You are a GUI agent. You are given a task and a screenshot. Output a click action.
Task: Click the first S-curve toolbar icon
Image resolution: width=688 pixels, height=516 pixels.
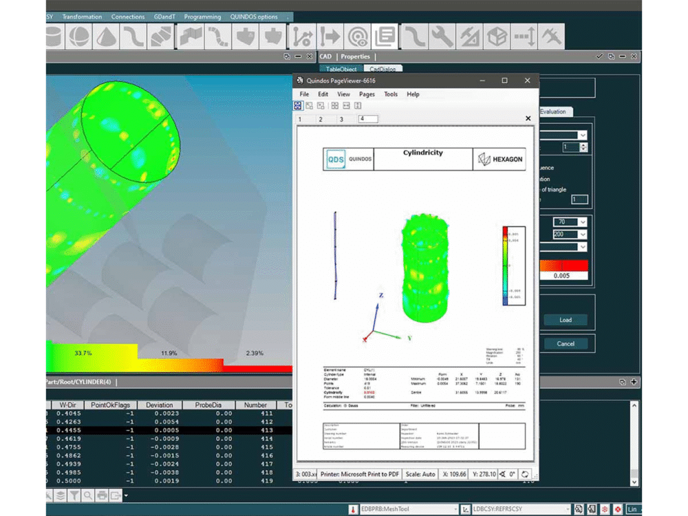tap(133, 36)
